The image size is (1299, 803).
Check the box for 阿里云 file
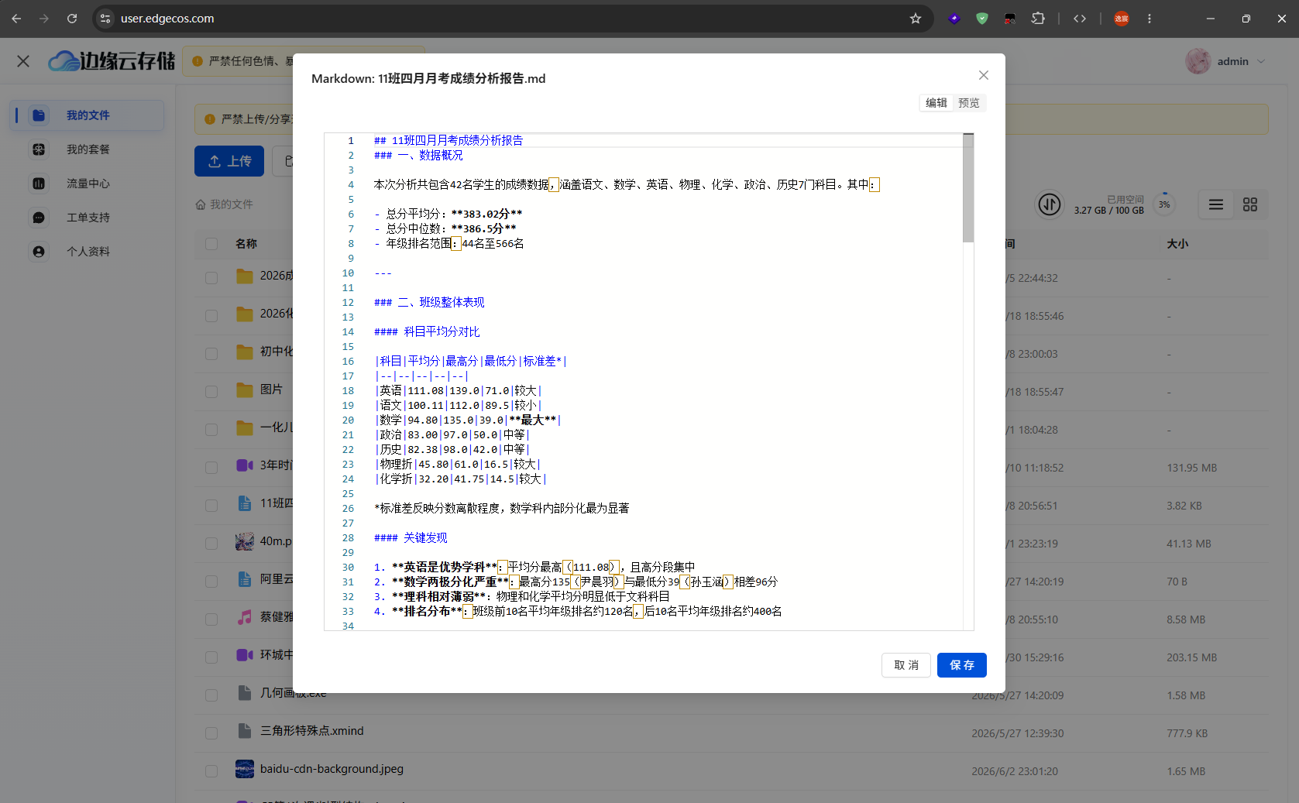tap(211, 582)
